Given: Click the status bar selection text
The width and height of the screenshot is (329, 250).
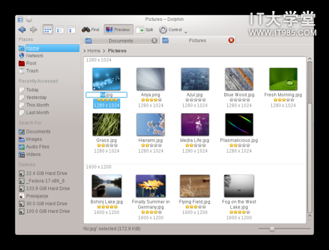Looking at the screenshot, I should pos(112,229).
